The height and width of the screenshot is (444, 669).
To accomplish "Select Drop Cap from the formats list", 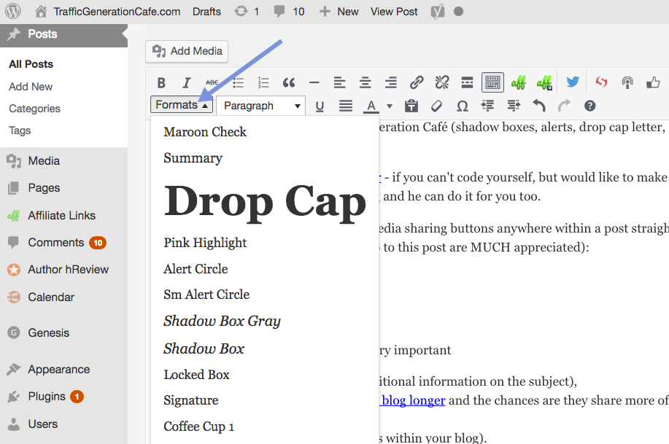I will (264, 202).
